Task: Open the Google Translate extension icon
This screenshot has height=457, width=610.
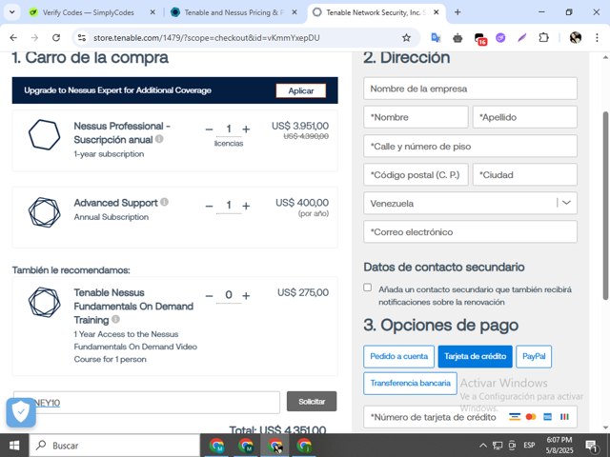Action: click(x=436, y=38)
